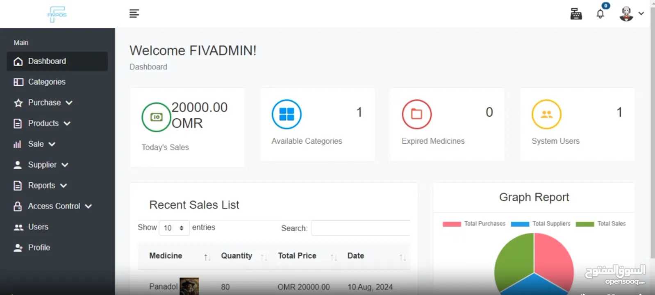Click the Today's Sales money icon
655x295 pixels.
coord(156,117)
